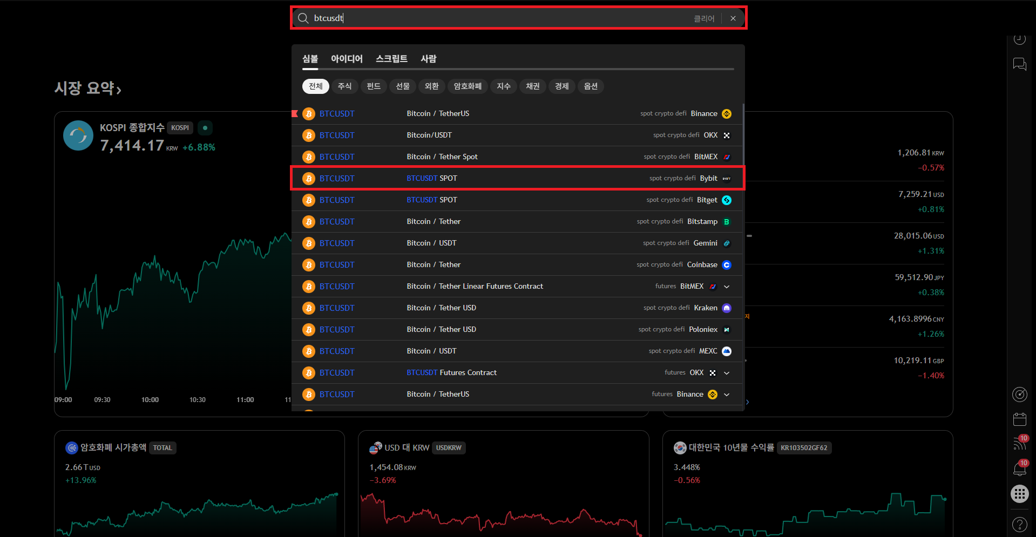The height and width of the screenshot is (537, 1036).
Task: Switch to the 심볼 tab
Action: pyautogui.click(x=310, y=59)
